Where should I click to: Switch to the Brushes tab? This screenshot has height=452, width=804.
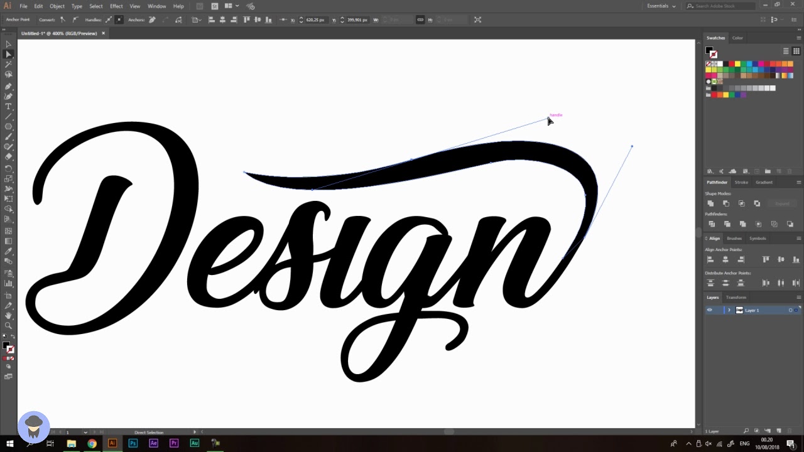(x=734, y=239)
